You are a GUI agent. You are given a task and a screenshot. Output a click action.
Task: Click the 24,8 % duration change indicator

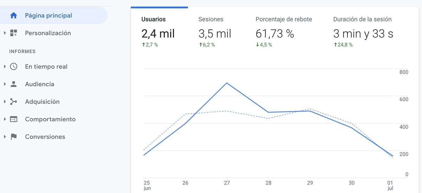pyautogui.click(x=343, y=45)
